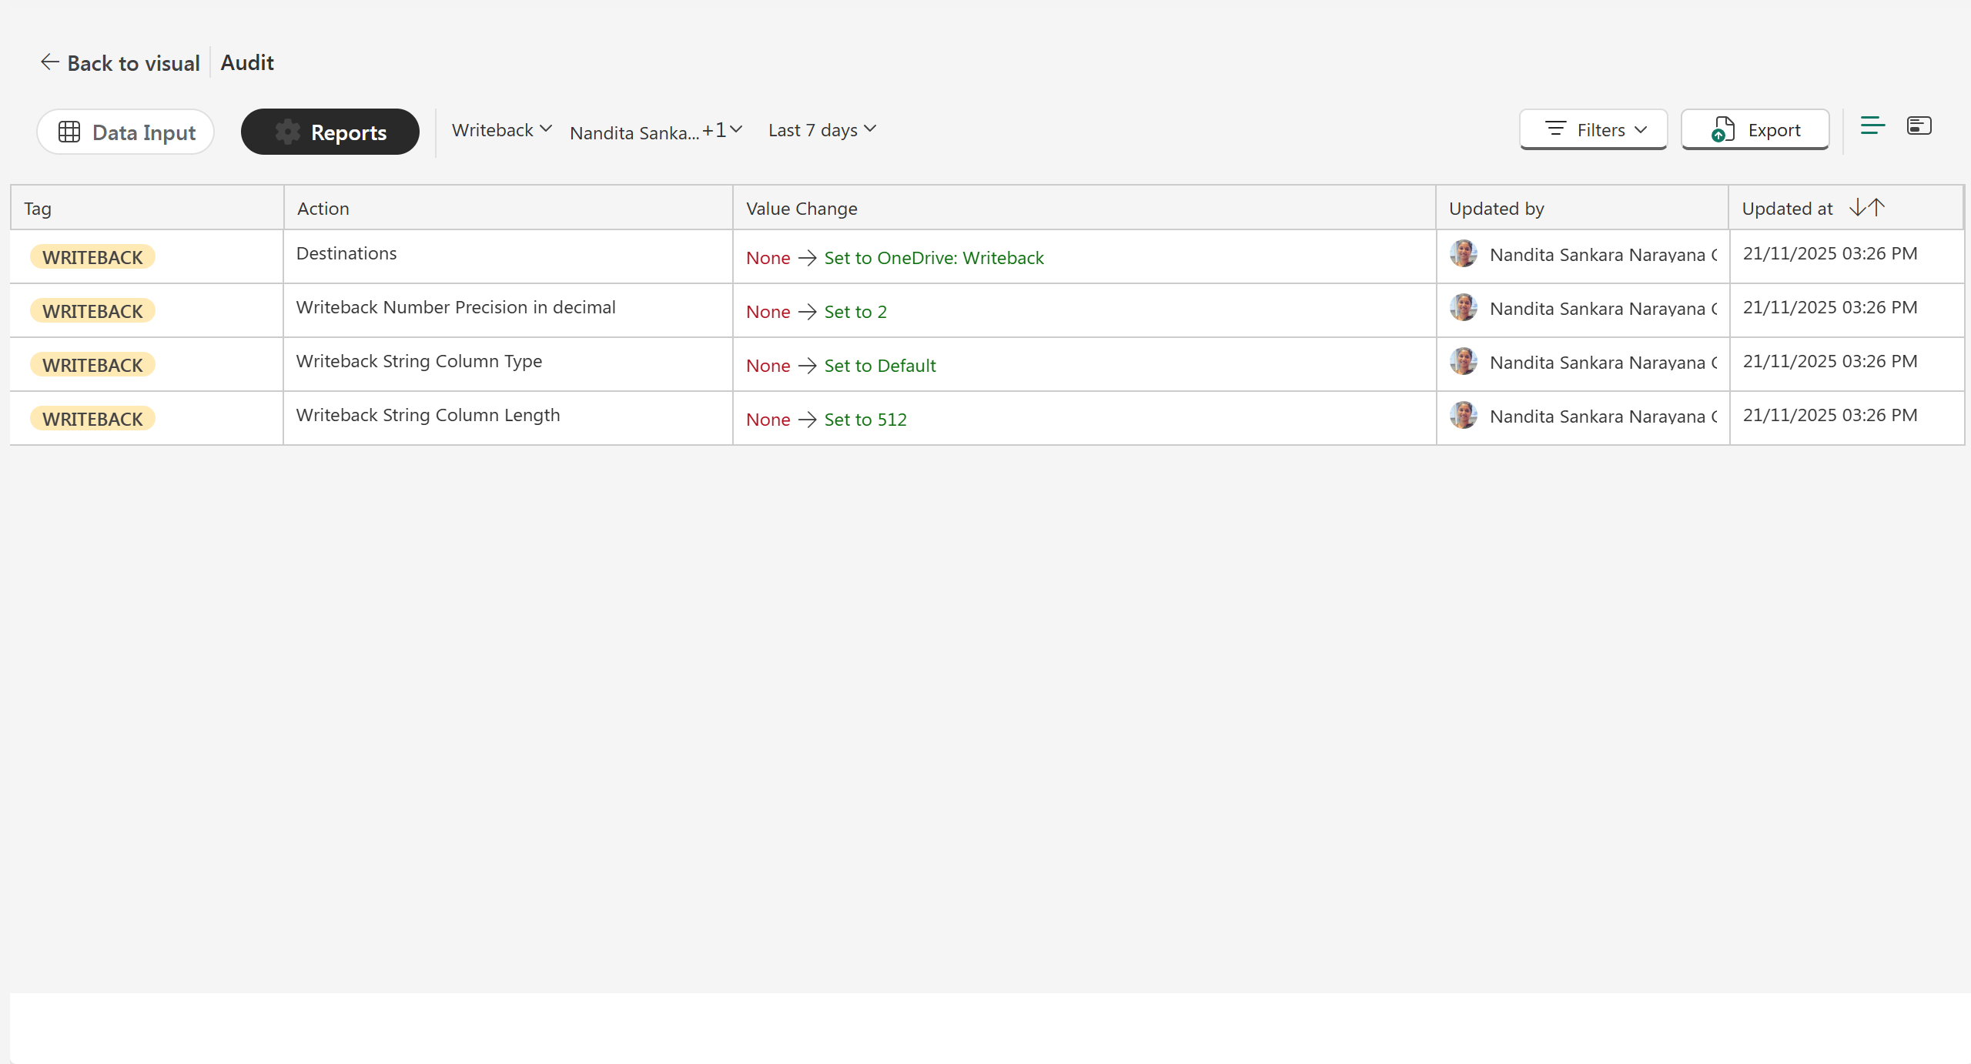
Task: Switch to list view icon
Action: (x=1872, y=125)
